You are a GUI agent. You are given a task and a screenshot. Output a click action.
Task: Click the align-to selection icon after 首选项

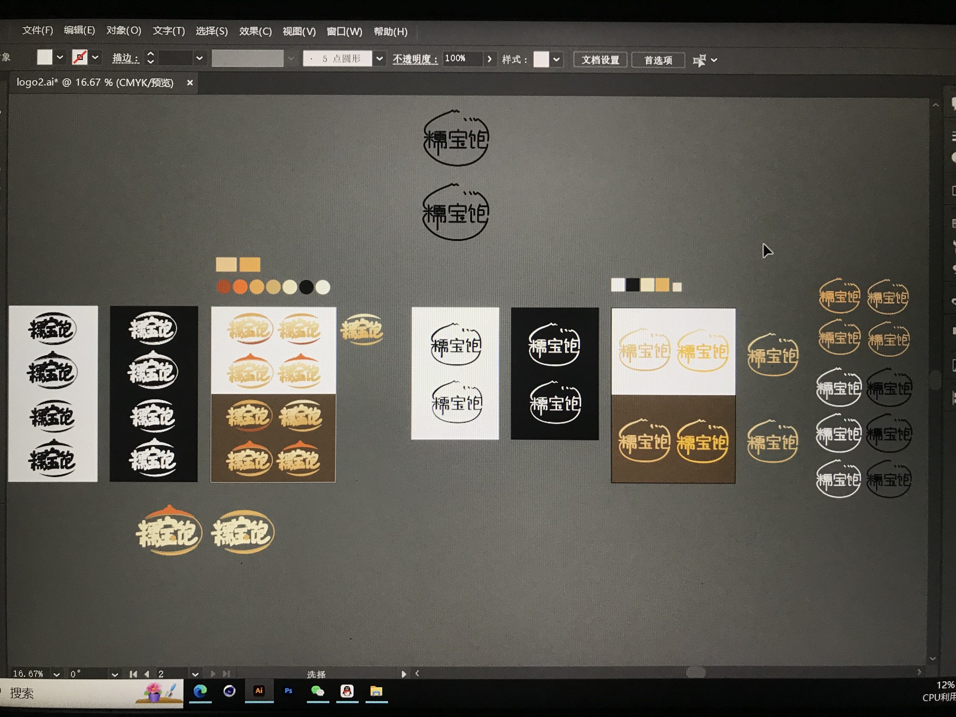click(x=699, y=60)
